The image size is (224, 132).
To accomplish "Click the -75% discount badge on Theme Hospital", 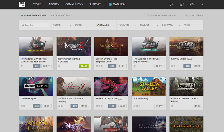I will 37,106.
